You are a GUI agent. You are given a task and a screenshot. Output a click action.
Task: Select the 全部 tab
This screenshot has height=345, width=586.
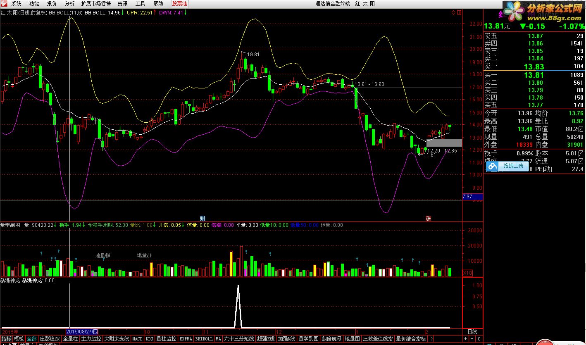click(32, 338)
